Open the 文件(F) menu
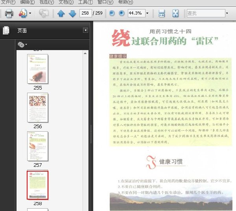The width and height of the screenshot is (236, 211). pyautogui.click(x=8, y=2)
